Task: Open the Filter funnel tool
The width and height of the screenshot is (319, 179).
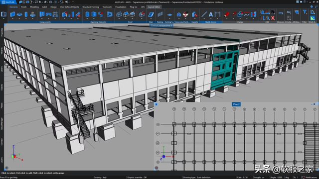Action: [305, 12]
